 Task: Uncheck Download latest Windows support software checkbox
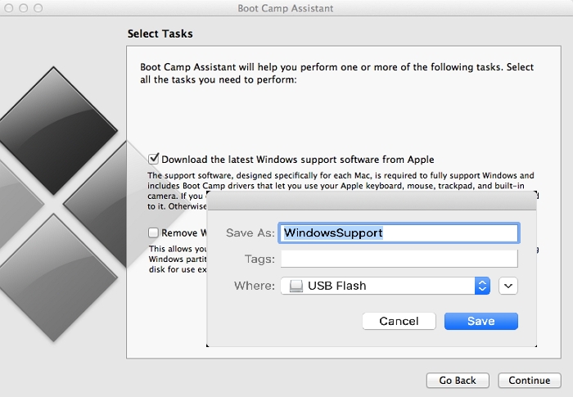[x=154, y=159]
